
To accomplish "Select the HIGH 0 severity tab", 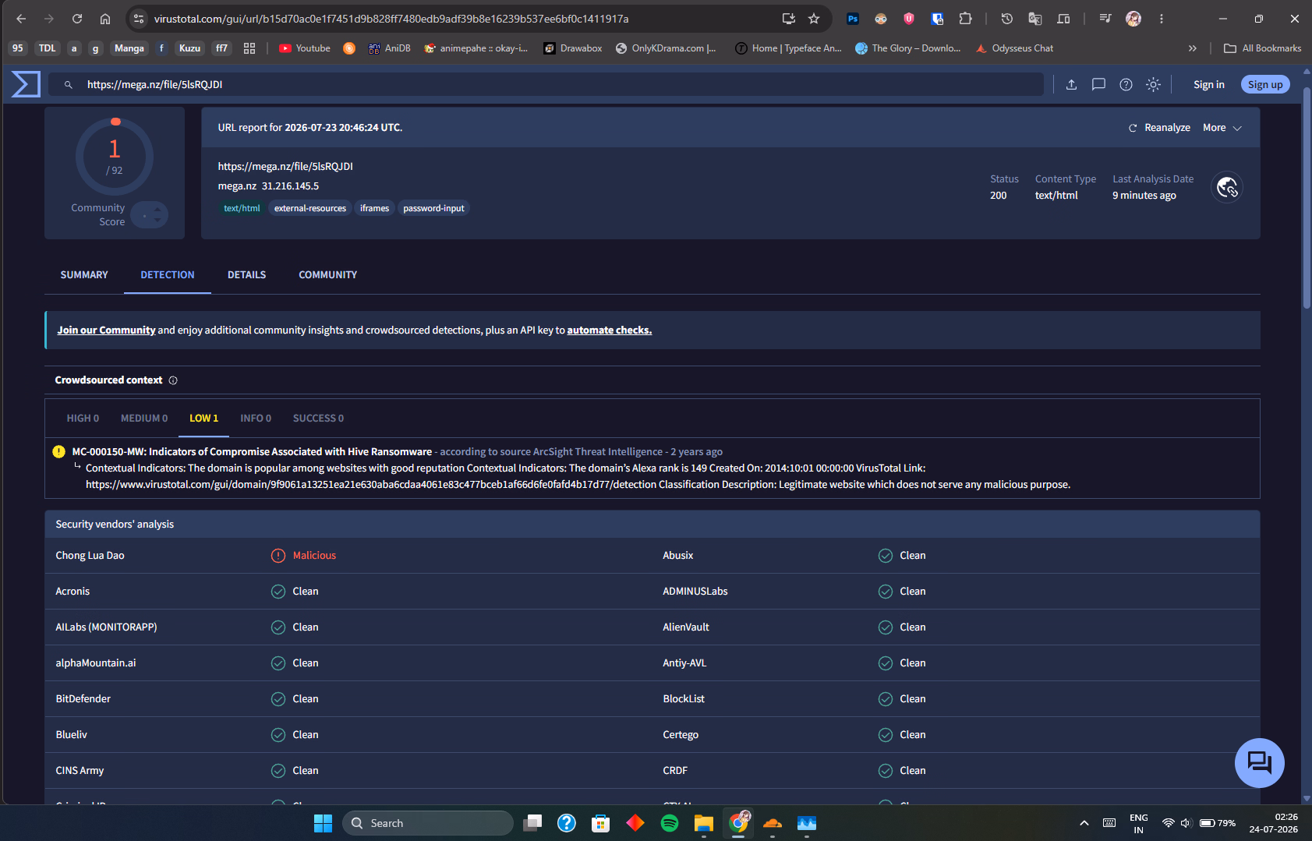I will (x=83, y=419).
